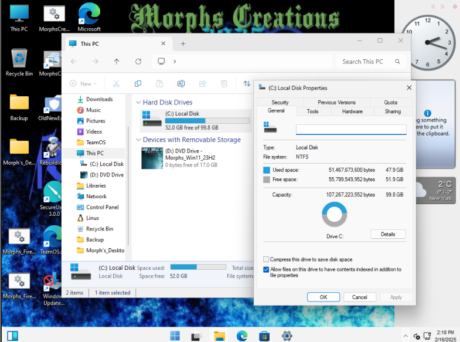Image resolution: width=460 pixels, height=342 pixels.
Task: Select the DVD Drive thumbnail icon
Action: click(x=152, y=158)
